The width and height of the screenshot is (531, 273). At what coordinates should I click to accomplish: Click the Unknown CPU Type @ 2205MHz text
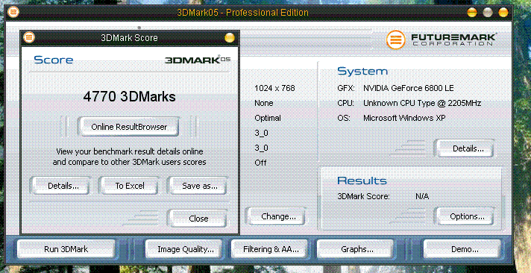click(x=422, y=103)
